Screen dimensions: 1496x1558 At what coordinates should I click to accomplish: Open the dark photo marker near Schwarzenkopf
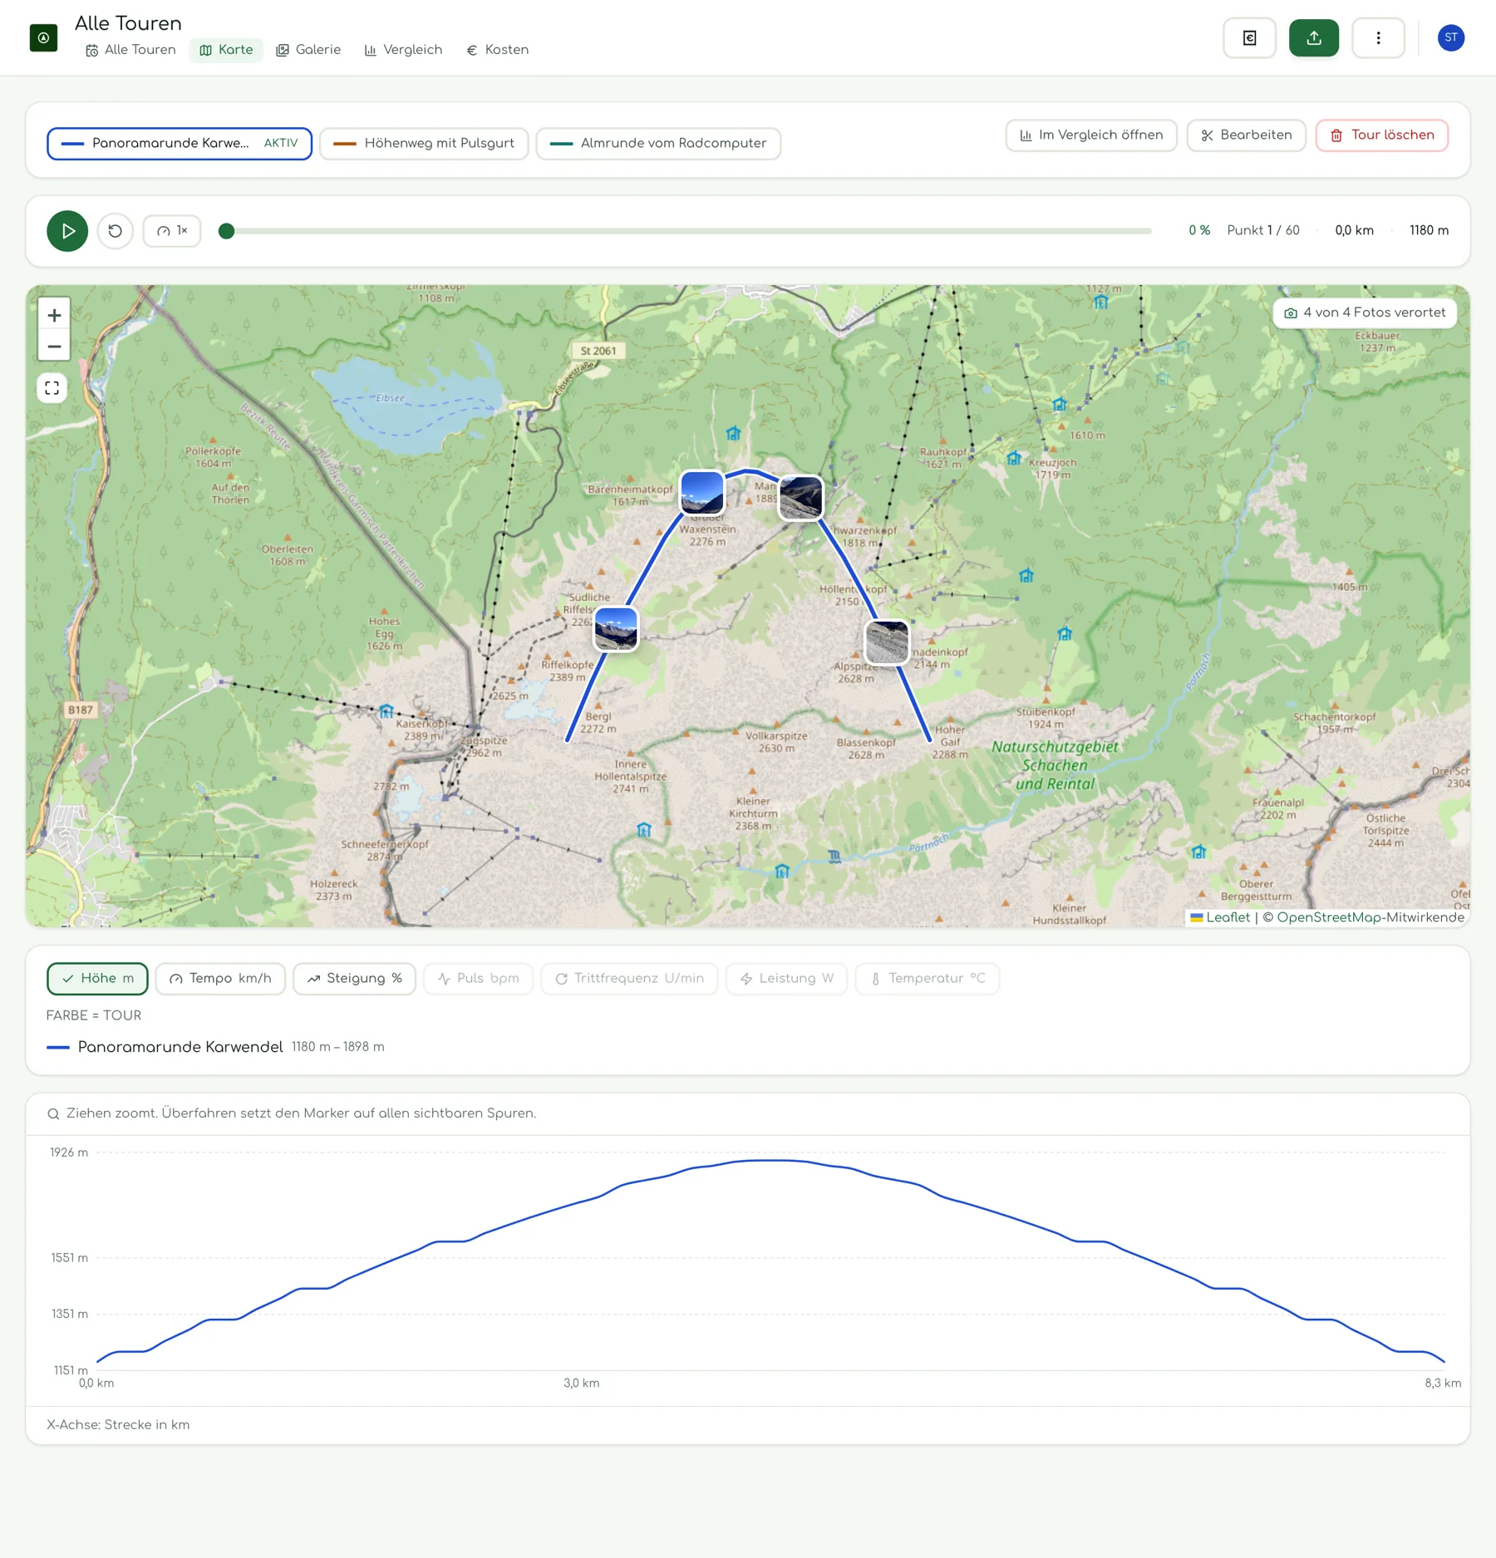point(800,498)
